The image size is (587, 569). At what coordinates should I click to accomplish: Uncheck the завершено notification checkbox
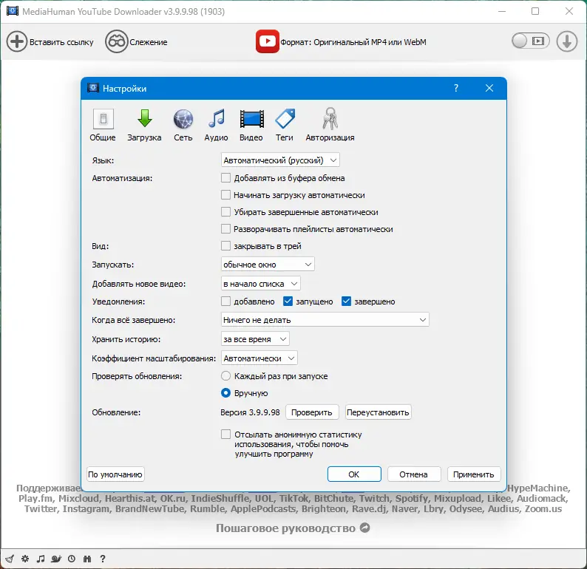[346, 301]
